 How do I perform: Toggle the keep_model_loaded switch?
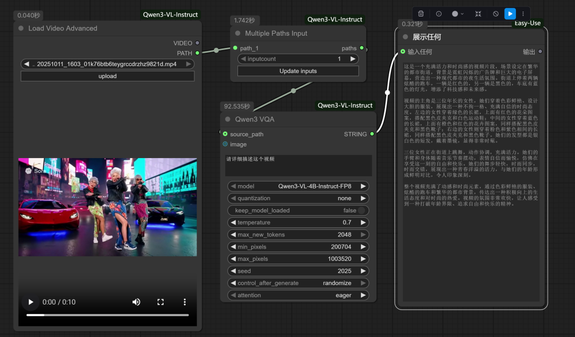coord(362,210)
